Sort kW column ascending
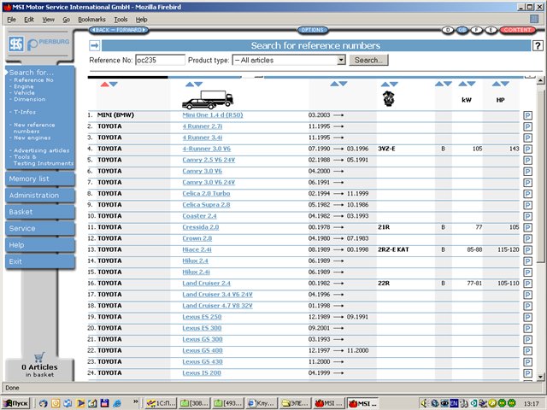Screen dimensions: 547x410 click(462, 84)
